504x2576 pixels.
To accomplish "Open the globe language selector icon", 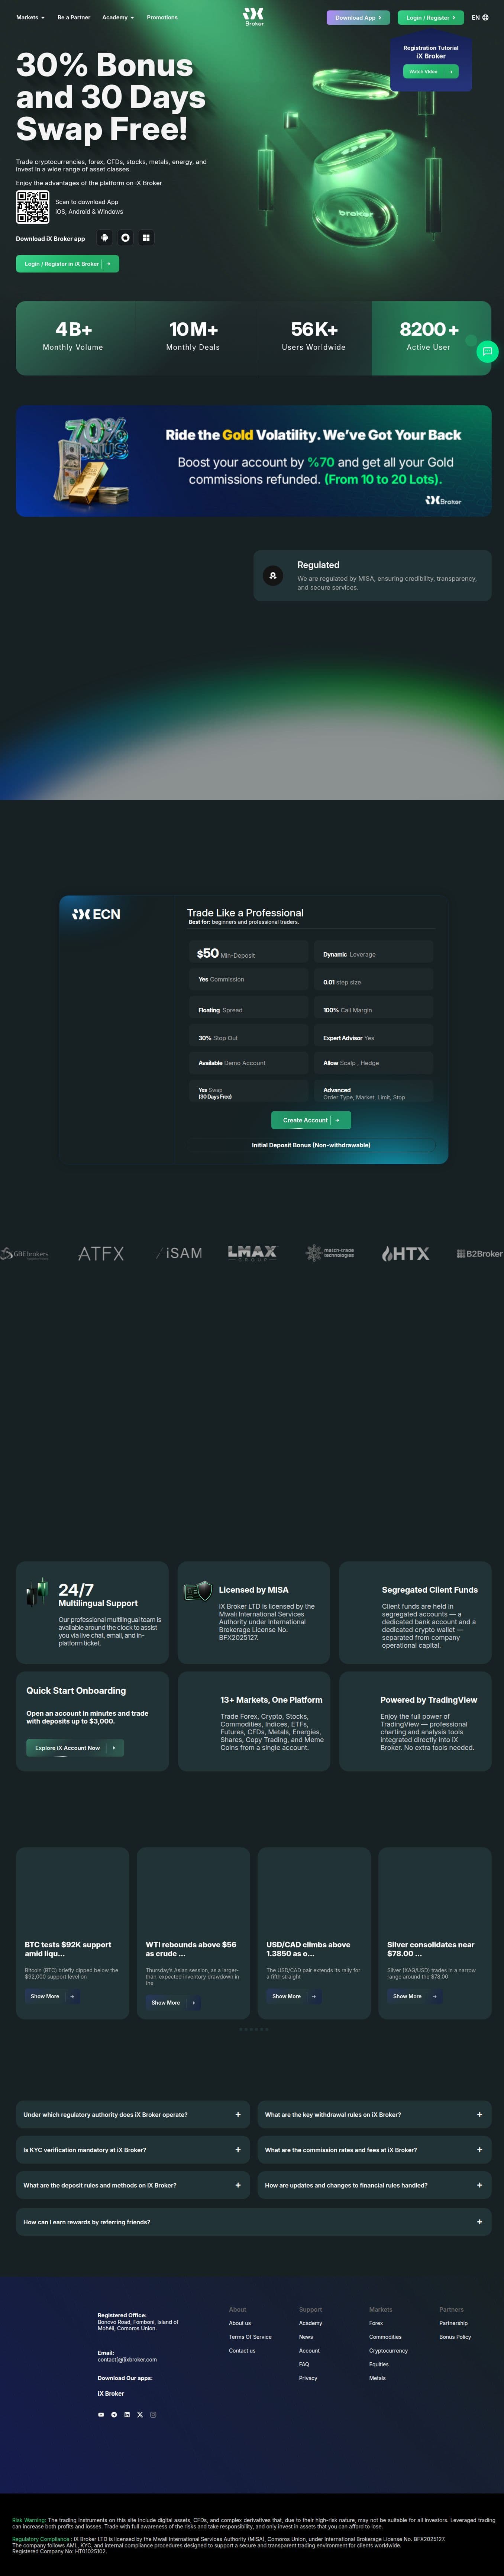I will pos(486,17).
